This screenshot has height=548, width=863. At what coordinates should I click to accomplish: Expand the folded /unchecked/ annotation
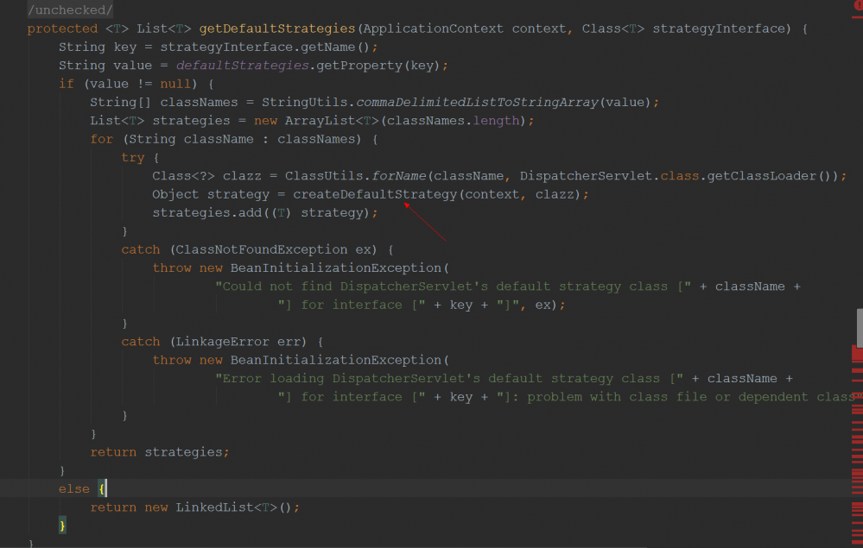(70, 9)
